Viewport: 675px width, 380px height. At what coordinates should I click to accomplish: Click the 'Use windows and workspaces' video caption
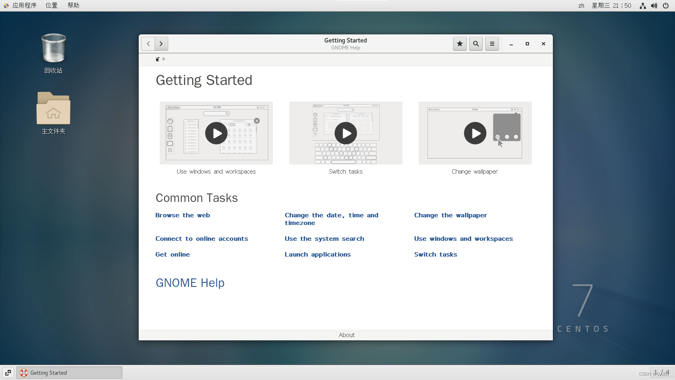[x=216, y=172]
